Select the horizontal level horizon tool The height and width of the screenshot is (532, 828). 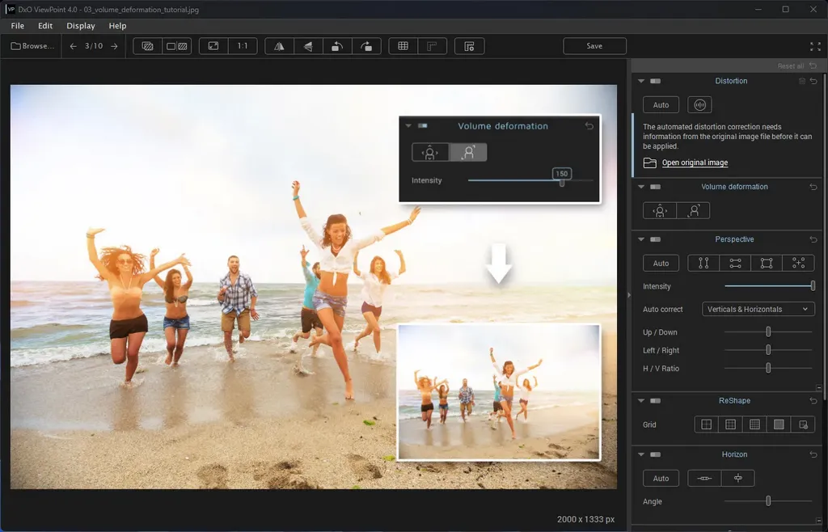(x=704, y=478)
